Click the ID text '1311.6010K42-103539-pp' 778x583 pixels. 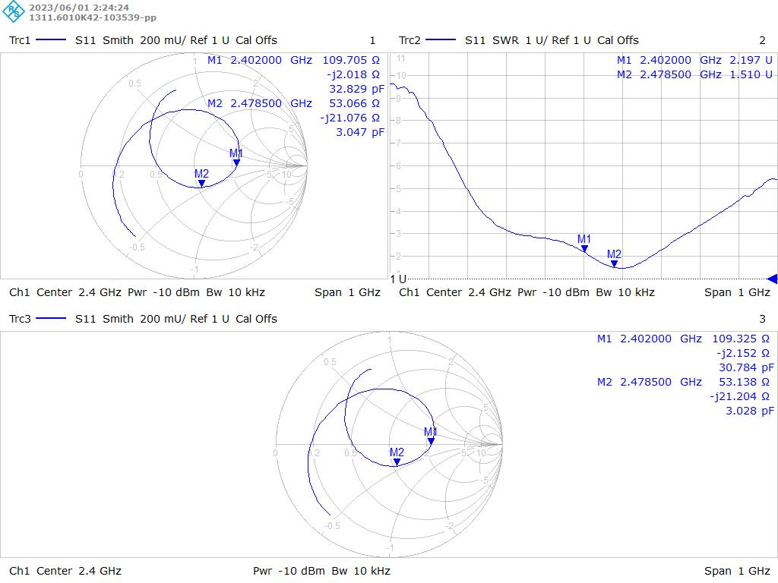(93, 17)
